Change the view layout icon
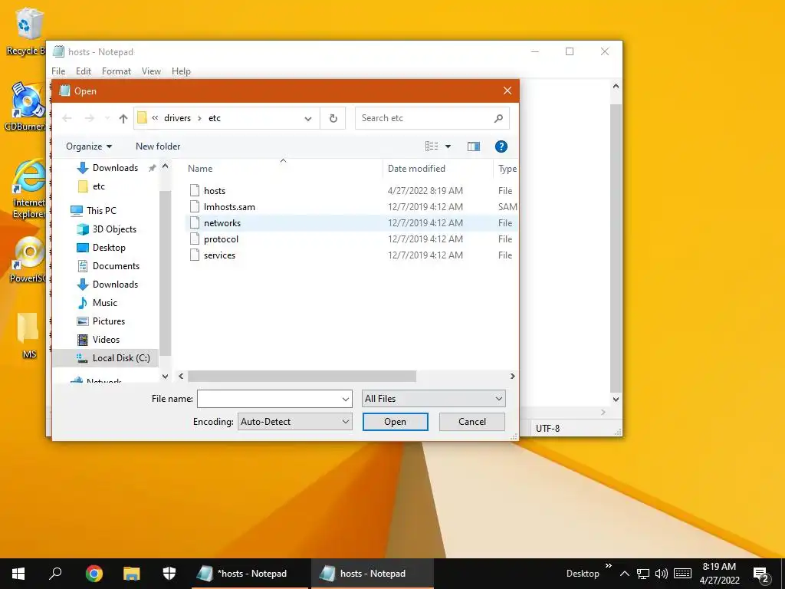This screenshot has height=589, width=785. click(431, 146)
